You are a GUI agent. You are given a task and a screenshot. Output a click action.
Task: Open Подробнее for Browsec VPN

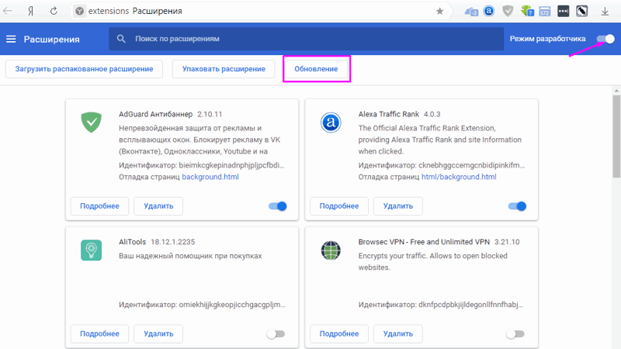(339, 334)
